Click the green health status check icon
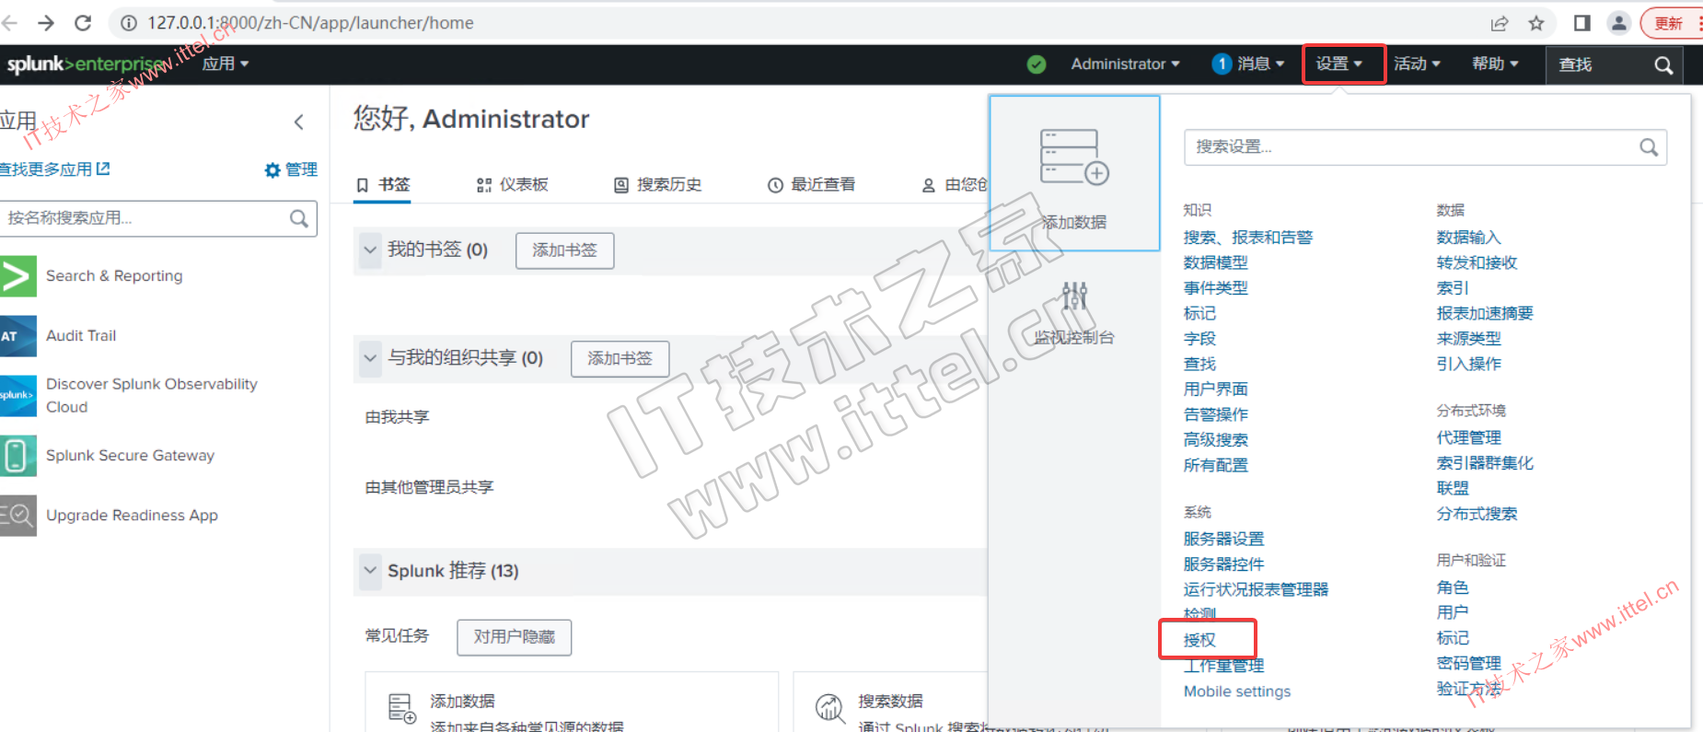The width and height of the screenshot is (1703, 732). [1037, 64]
